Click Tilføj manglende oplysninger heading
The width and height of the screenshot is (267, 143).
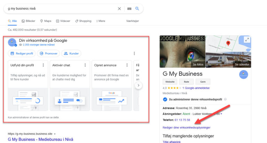[x=188, y=136]
